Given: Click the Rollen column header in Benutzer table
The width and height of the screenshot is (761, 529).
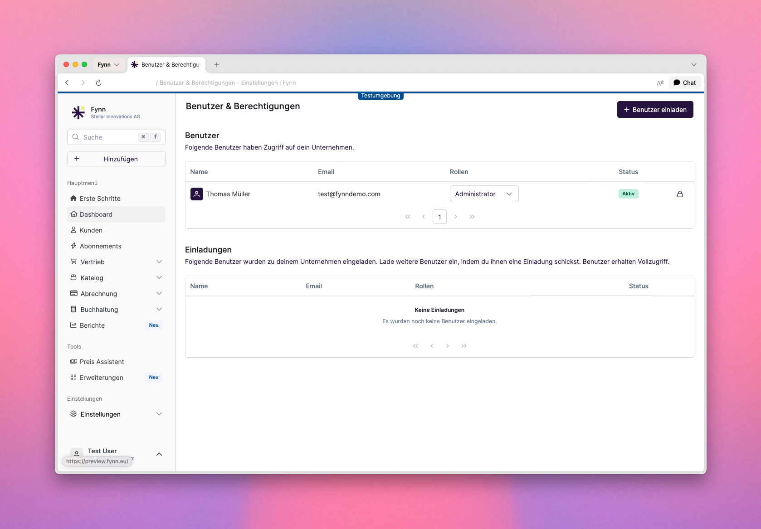Looking at the screenshot, I should 459,172.
